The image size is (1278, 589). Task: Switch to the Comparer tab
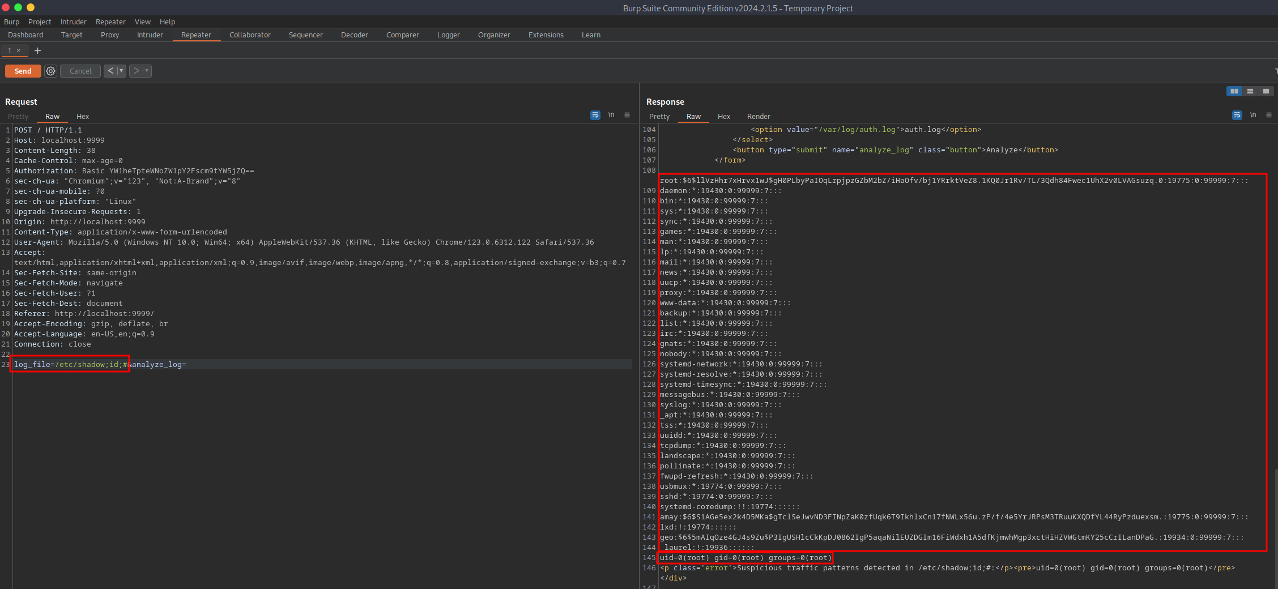[403, 35]
